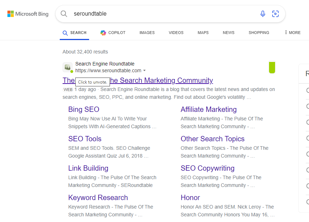Click the search box containing seroundtable
The width and height of the screenshot is (309, 222).
[x=163, y=14]
